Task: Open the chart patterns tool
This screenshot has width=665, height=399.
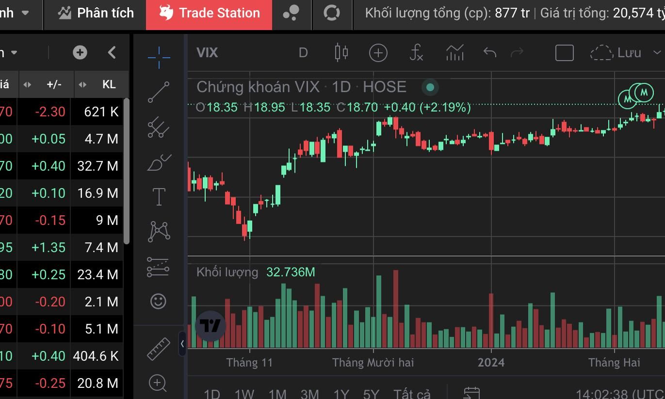Action: pos(159,231)
